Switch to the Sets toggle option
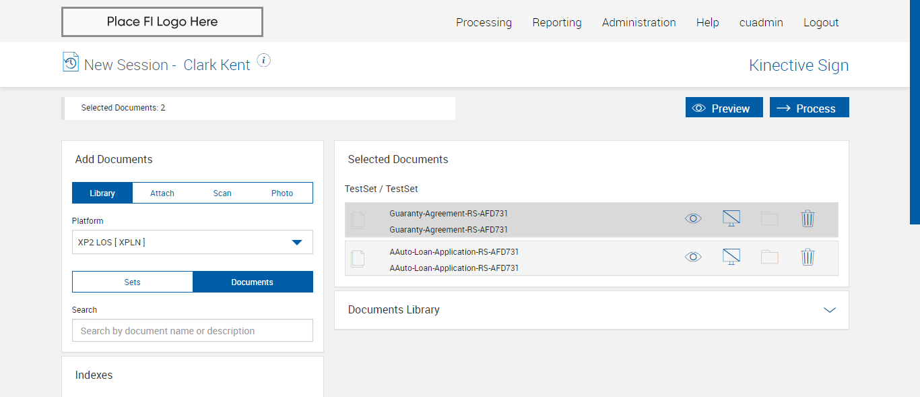920x397 pixels. tap(133, 282)
